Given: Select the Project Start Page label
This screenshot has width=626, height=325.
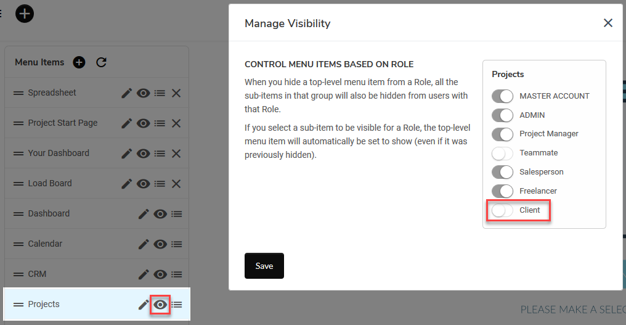Looking at the screenshot, I should (63, 123).
